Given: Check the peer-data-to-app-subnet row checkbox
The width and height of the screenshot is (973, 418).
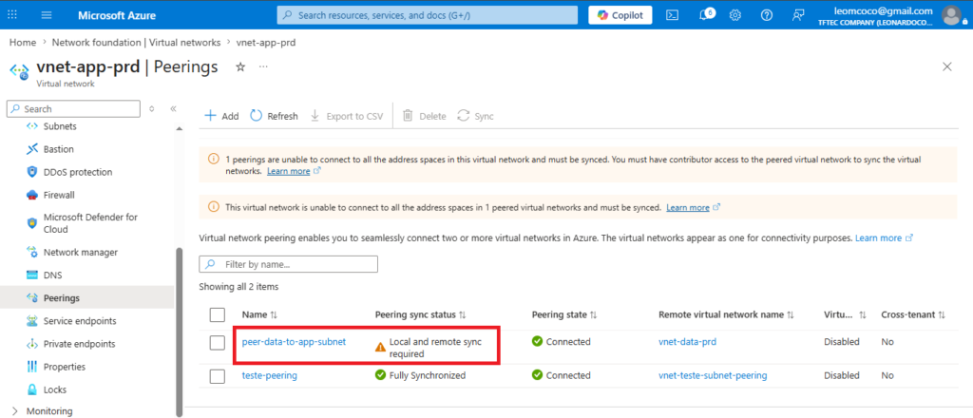Looking at the screenshot, I should [x=218, y=342].
